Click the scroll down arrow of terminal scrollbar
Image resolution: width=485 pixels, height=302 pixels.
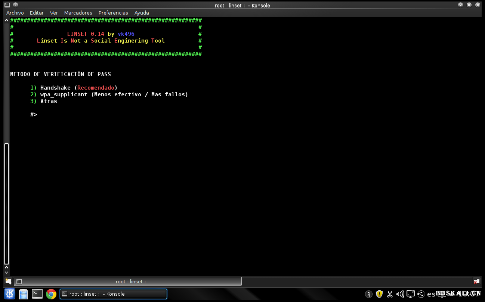pyautogui.click(x=6, y=273)
